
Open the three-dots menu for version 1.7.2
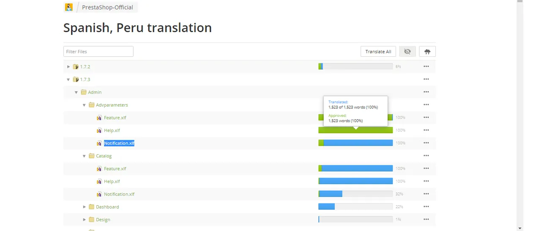click(426, 66)
